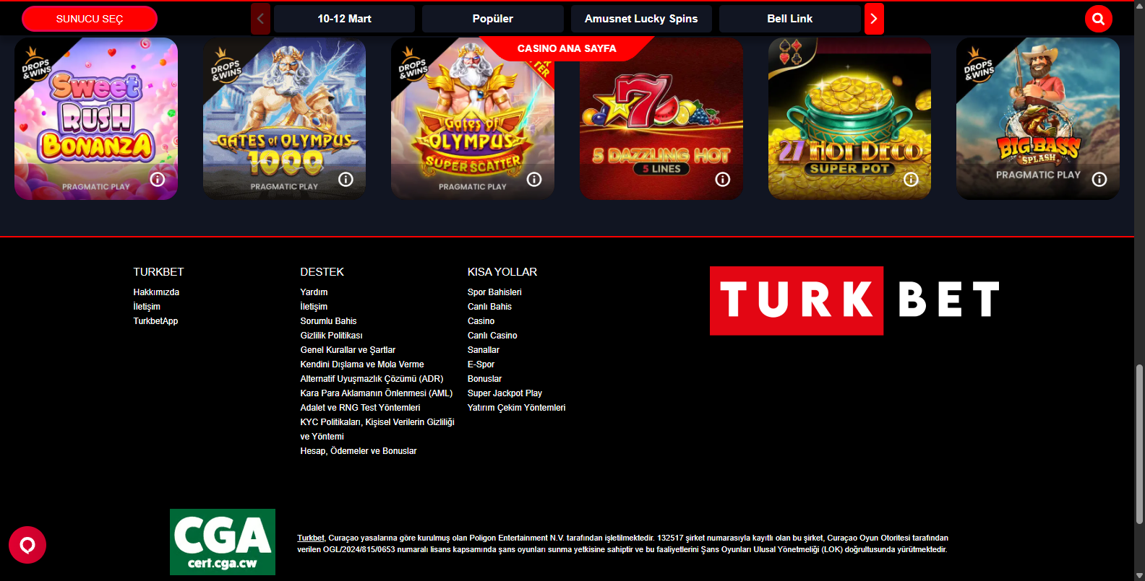
Task: Open İletişim under the TURKBET column
Action: point(147,307)
